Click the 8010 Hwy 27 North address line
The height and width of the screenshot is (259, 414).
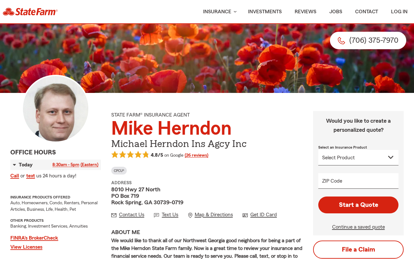(136, 189)
